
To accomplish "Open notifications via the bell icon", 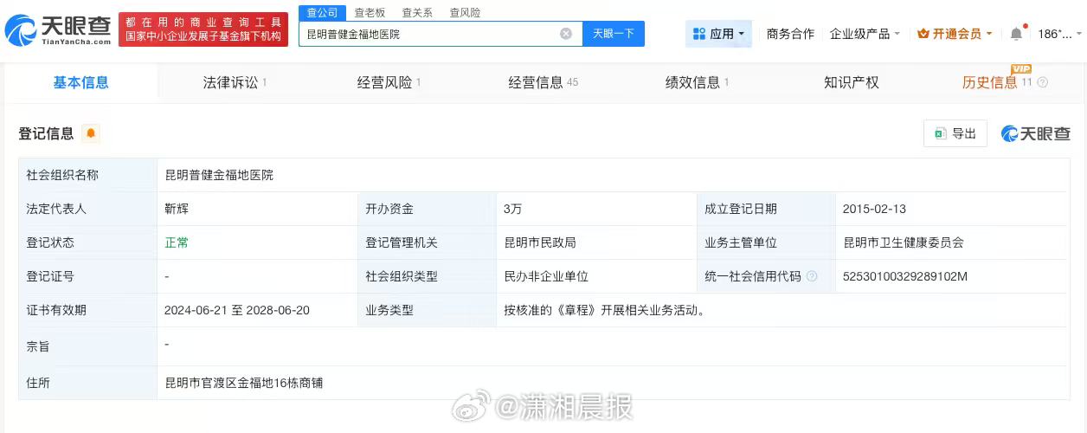I will (1016, 34).
